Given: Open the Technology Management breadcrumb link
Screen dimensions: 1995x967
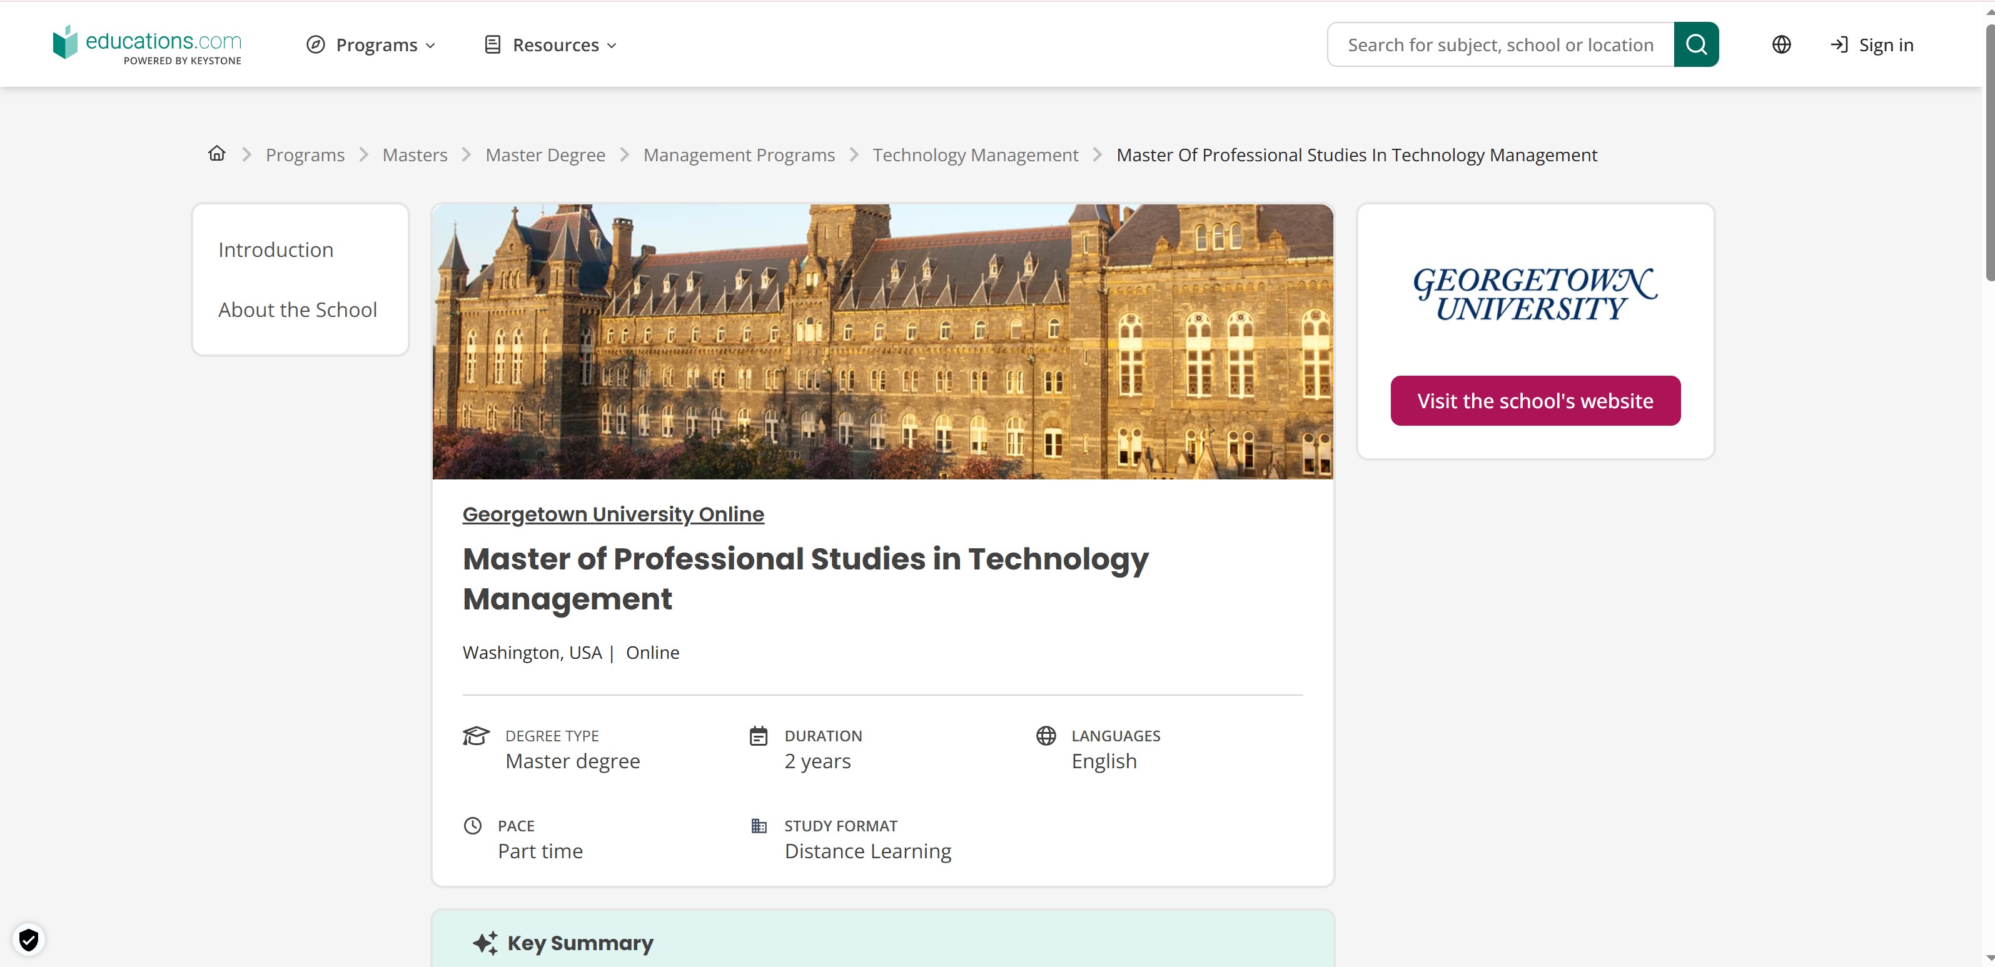Looking at the screenshot, I should (x=975, y=155).
